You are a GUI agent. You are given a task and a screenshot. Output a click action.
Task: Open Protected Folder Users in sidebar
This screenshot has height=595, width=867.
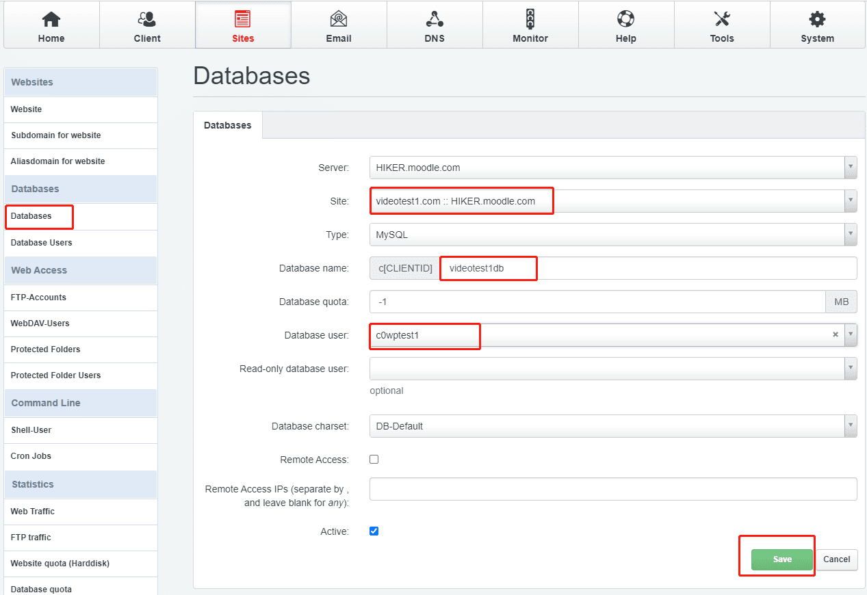(x=81, y=375)
